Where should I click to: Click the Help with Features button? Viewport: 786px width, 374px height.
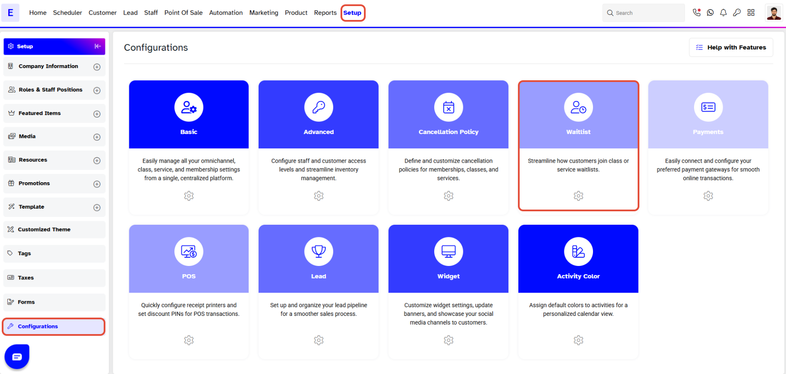point(731,47)
